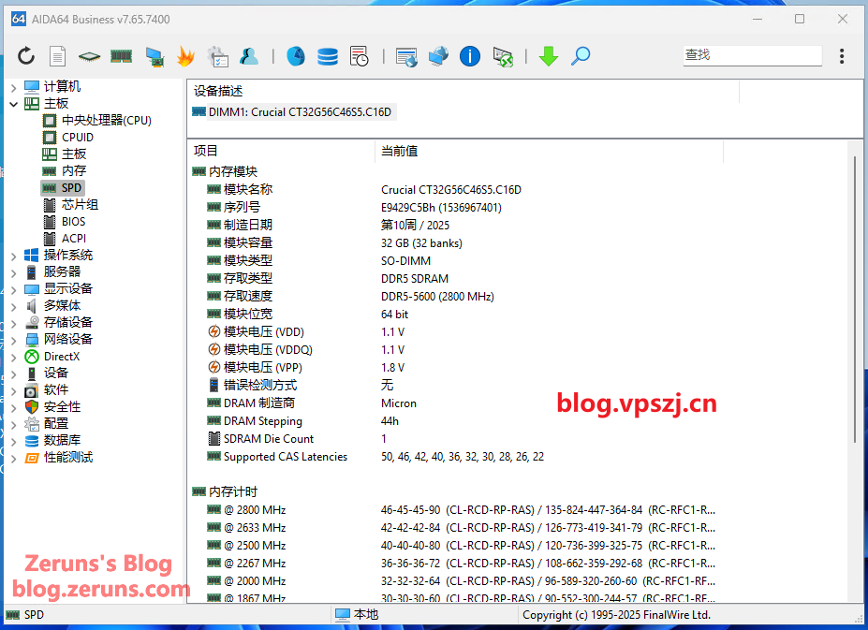Select the 芯片组 tree item
The image size is (868, 630).
[80, 204]
